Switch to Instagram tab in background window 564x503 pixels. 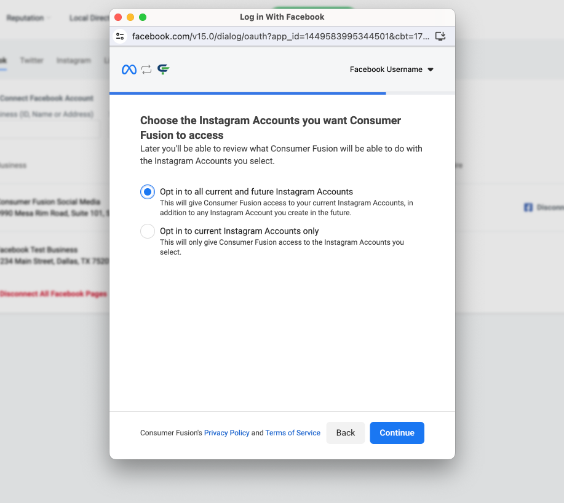point(74,60)
